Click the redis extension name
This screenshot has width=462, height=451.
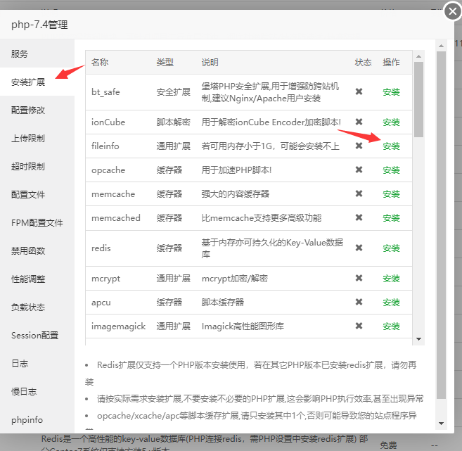pyautogui.click(x=101, y=248)
